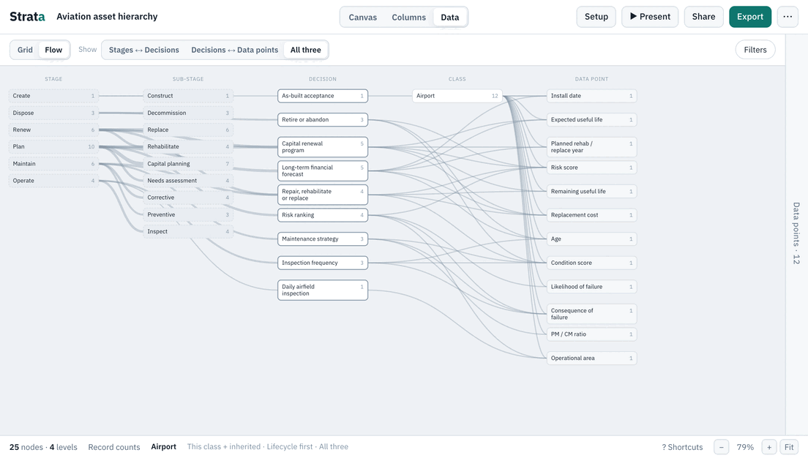Select the Capital renewal program decision
The image size is (808, 458).
[323, 147]
